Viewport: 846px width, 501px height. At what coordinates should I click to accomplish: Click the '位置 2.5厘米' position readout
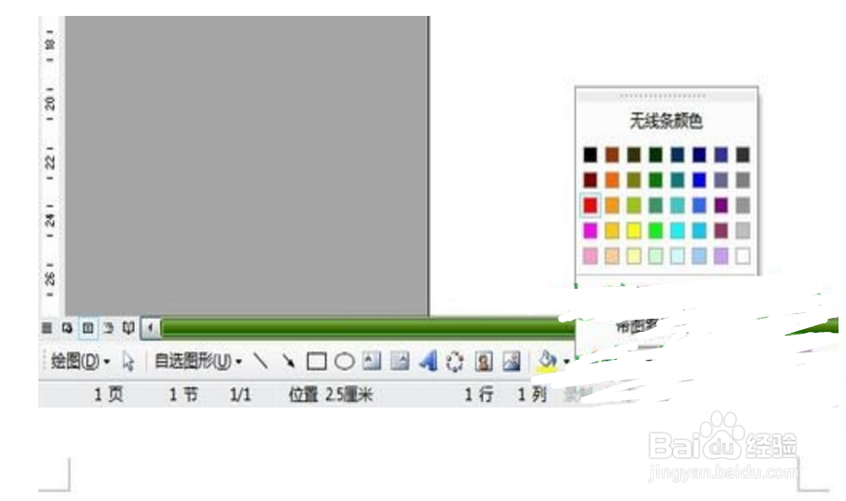tap(330, 394)
